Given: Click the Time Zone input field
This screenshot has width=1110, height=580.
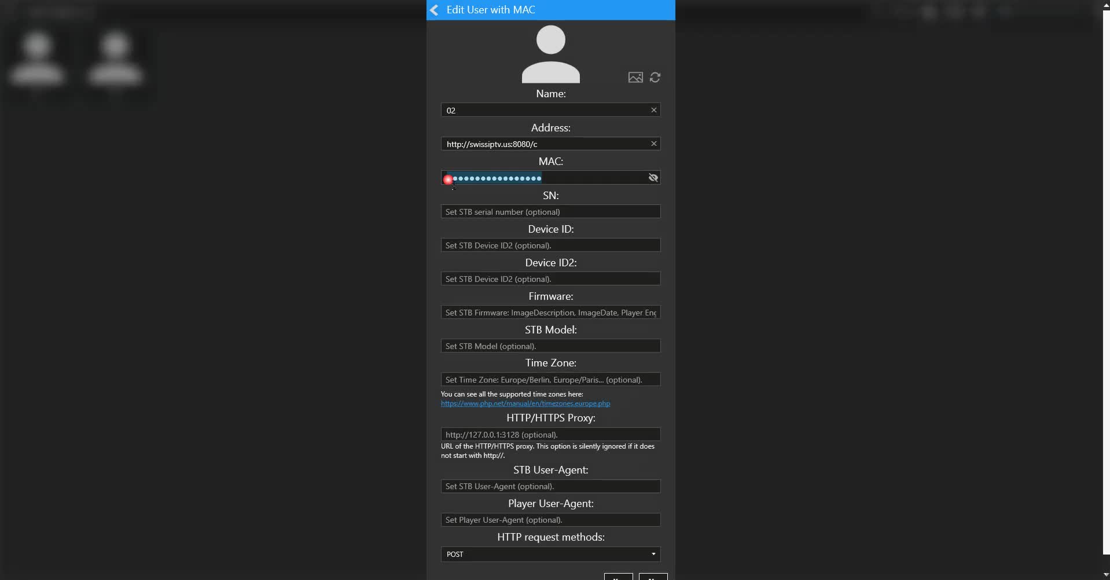Looking at the screenshot, I should (x=550, y=380).
